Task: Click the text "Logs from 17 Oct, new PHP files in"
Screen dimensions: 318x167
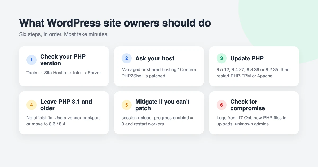Action: pos(251,118)
